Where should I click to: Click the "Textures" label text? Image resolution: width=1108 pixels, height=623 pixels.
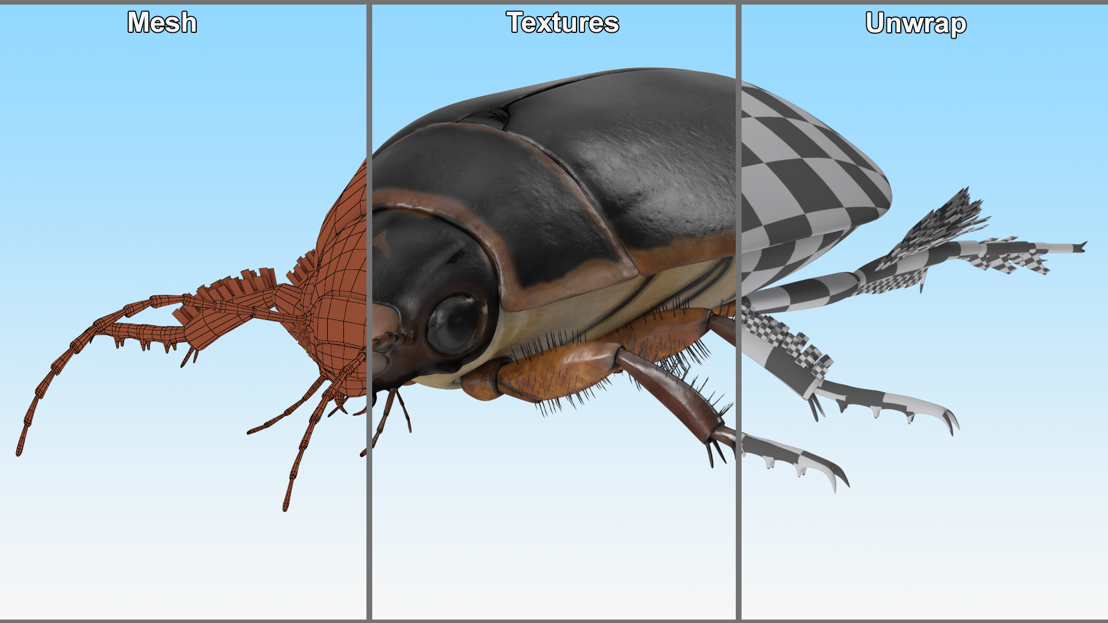(x=563, y=22)
